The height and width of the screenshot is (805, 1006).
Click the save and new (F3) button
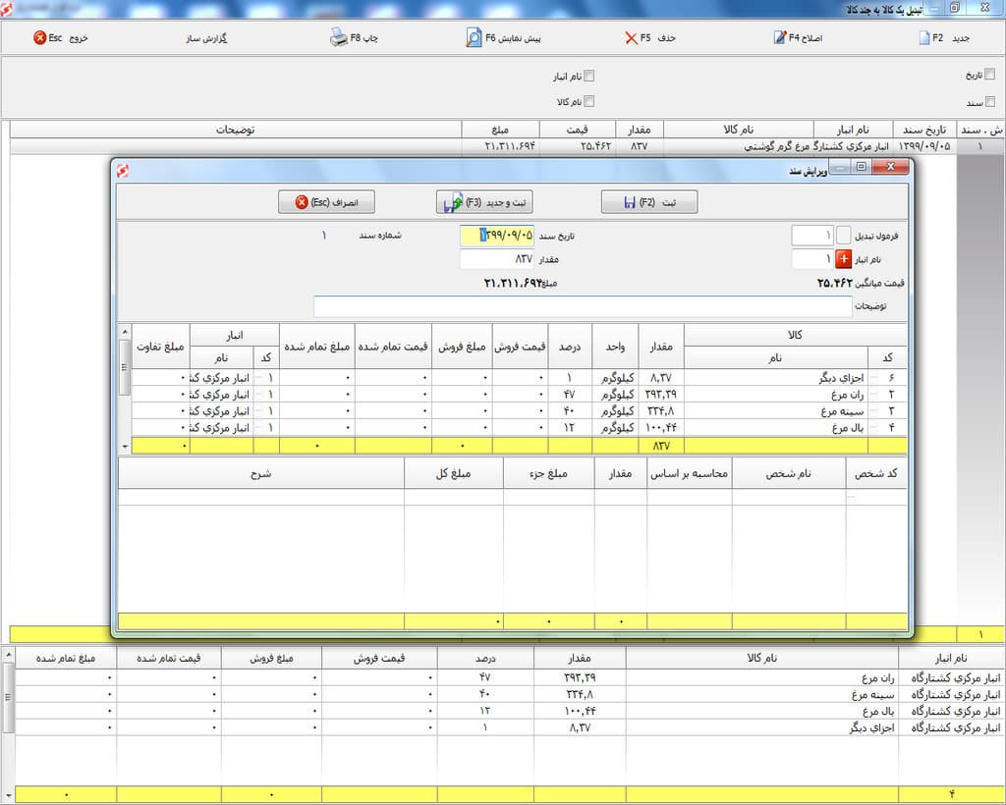tap(484, 202)
